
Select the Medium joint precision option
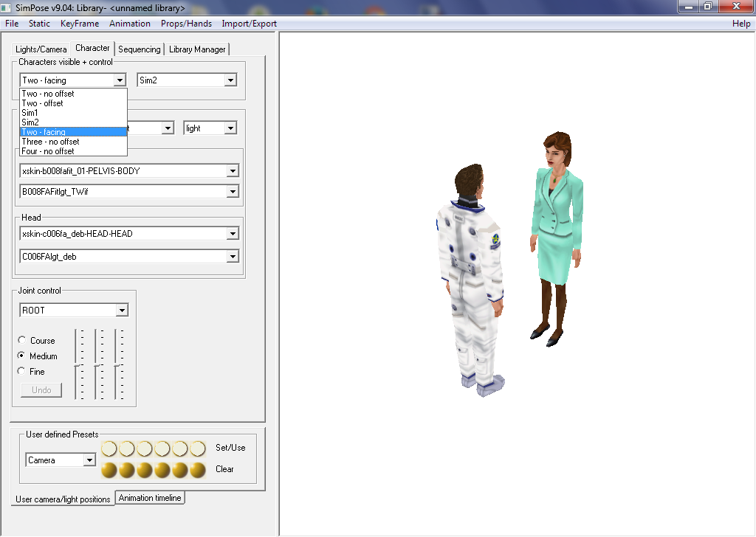coord(22,356)
